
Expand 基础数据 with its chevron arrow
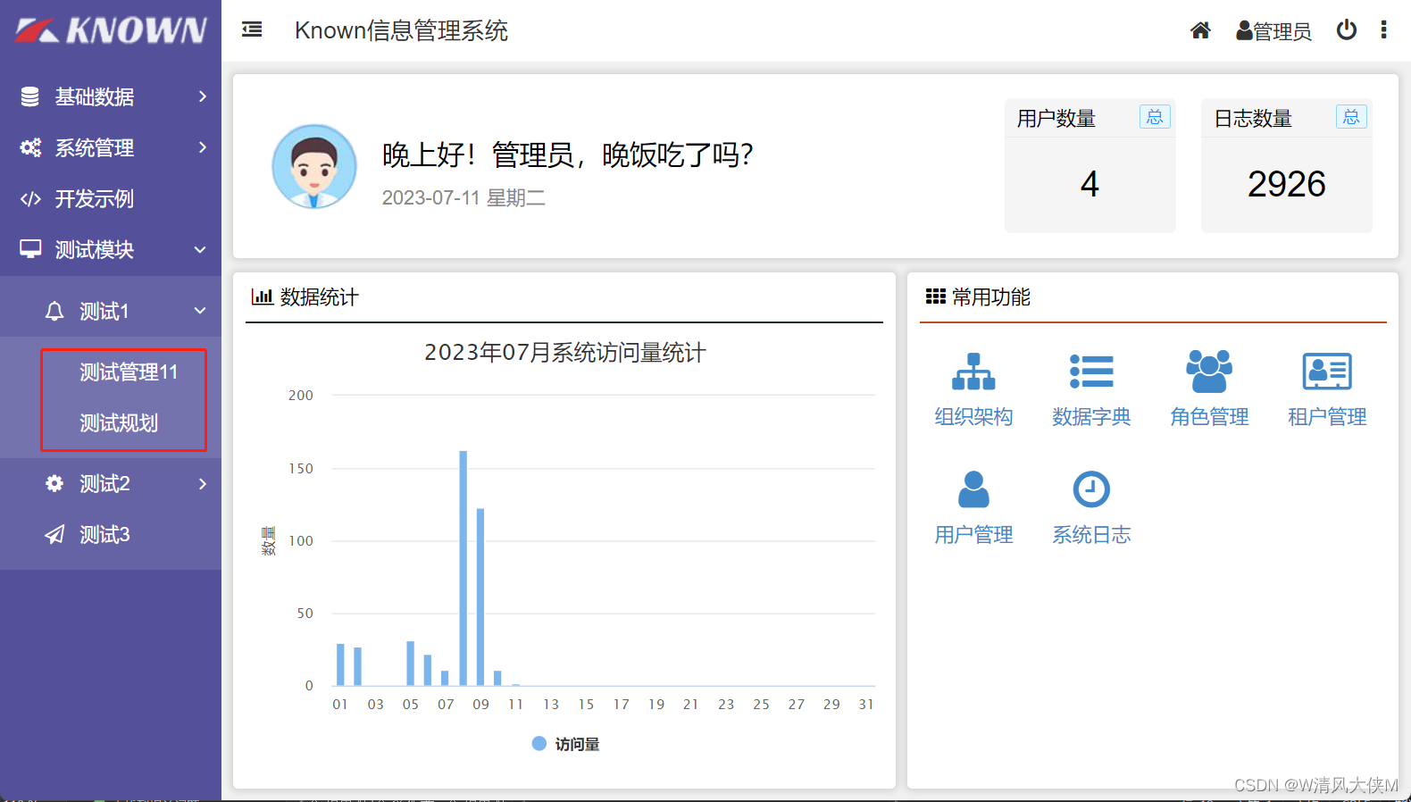pos(203,96)
